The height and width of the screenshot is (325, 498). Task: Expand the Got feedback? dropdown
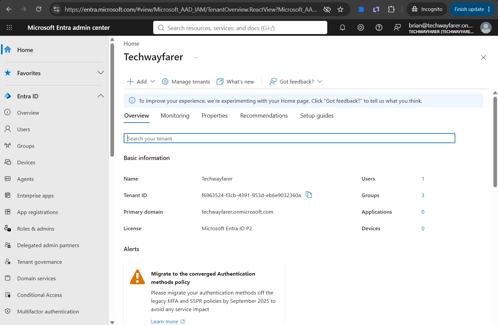pyautogui.click(x=296, y=81)
